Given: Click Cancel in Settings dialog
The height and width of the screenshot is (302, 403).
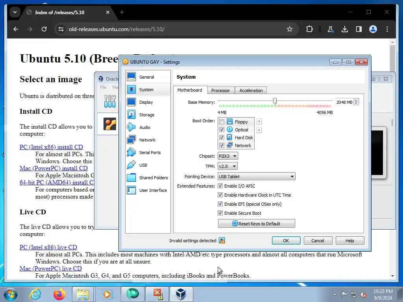Looking at the screenshot, I should click(318, 241).
